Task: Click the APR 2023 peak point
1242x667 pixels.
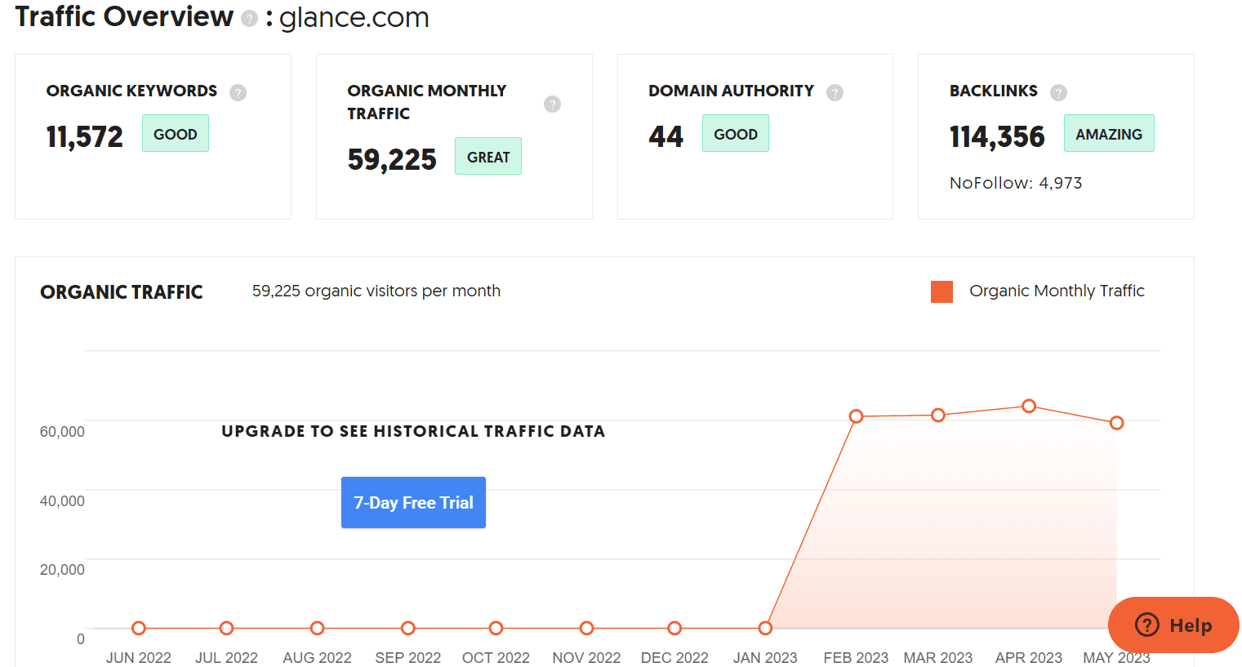Action: [1028, 406]
